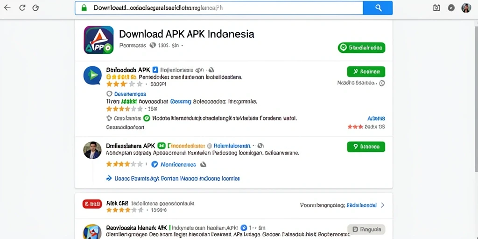478x239 pixels.
Task: Follow the blue arrow link about Apk Indonesia
Action: [173, 178]
